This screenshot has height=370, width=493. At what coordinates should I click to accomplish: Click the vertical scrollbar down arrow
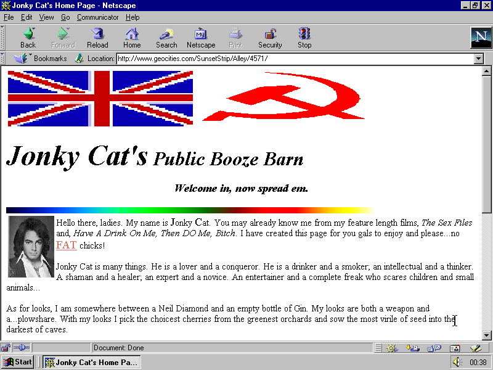click(486, 335)
